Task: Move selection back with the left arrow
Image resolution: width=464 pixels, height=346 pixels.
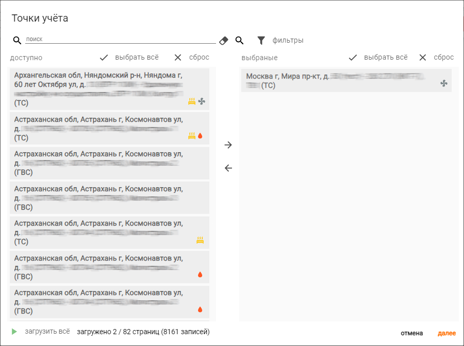Action: (x=228, y=168)
